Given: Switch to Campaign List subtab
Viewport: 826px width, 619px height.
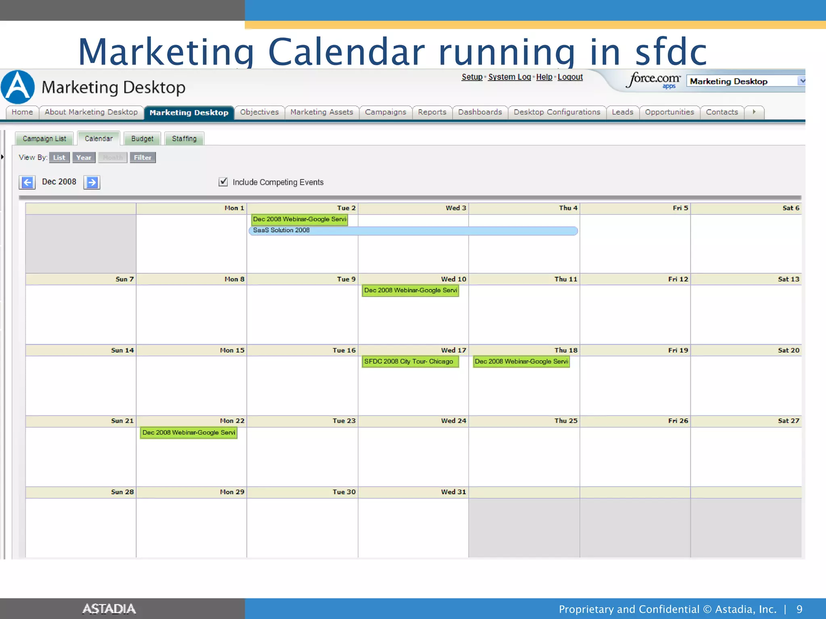Looking at the screenshot, I should [x=44, y=139].
